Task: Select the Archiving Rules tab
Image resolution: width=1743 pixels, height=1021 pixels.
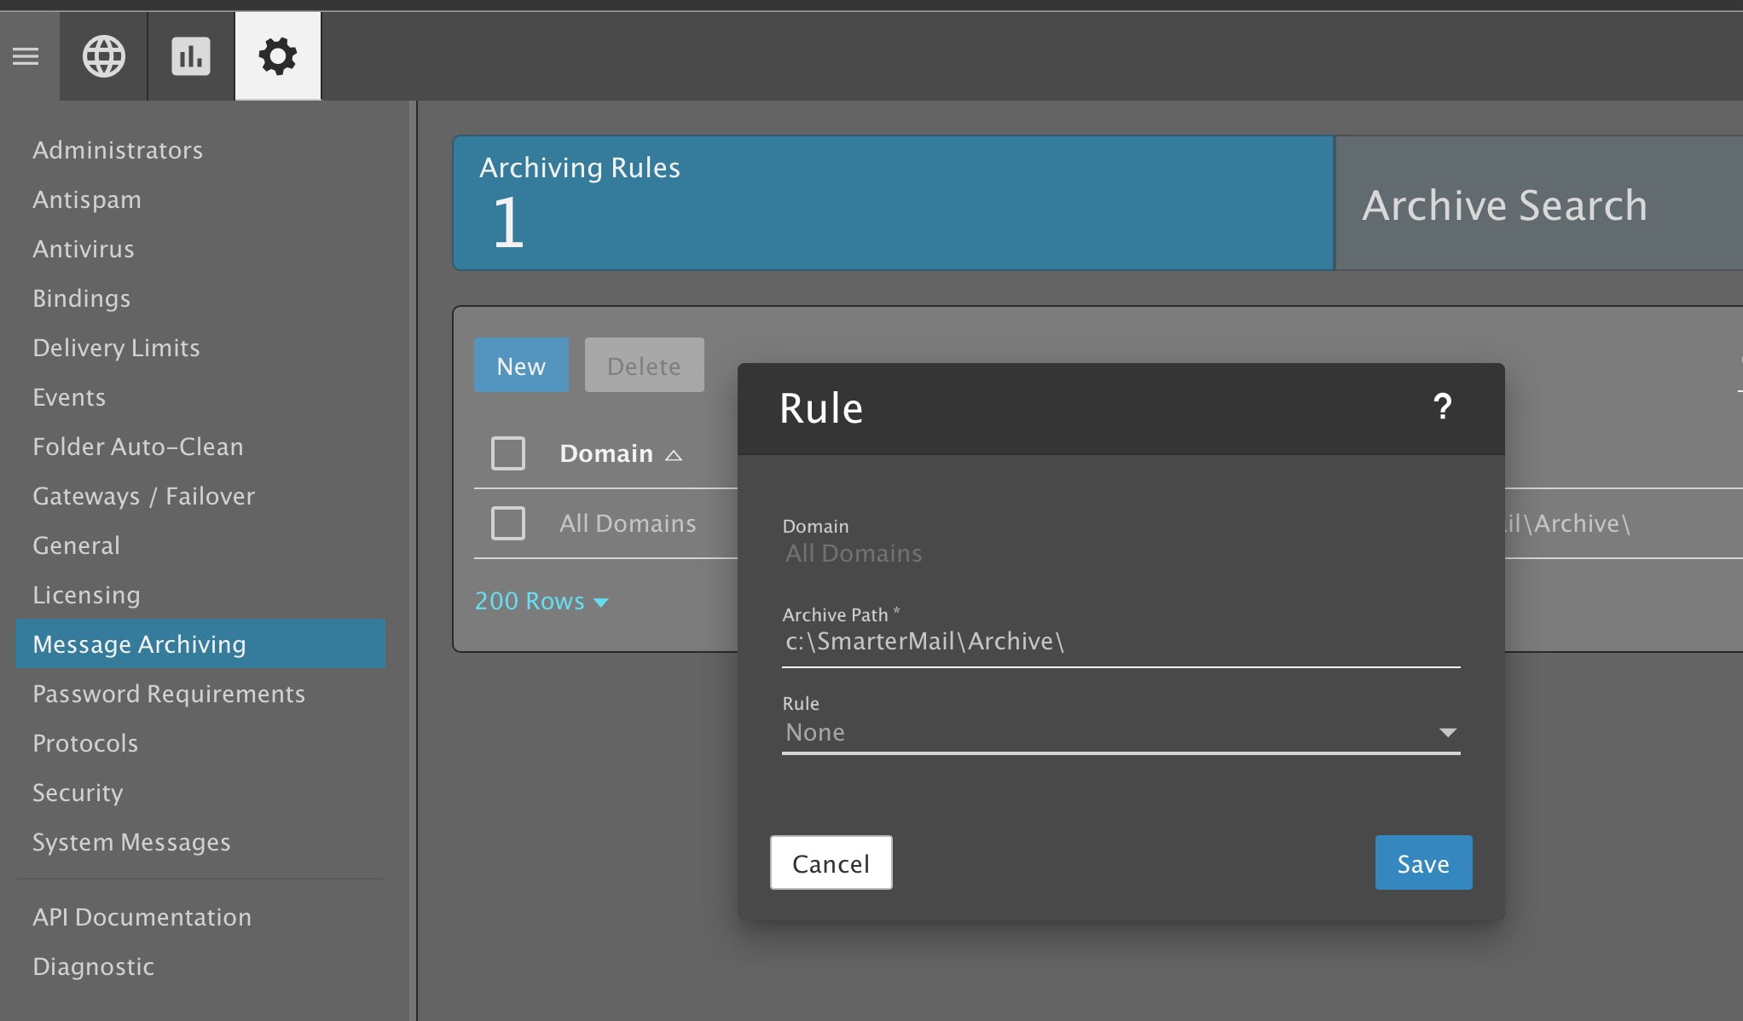Action: click(892, 203)
